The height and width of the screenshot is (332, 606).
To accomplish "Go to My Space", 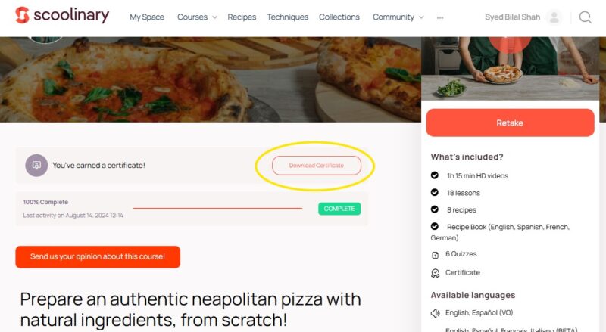I will (147, 17).
